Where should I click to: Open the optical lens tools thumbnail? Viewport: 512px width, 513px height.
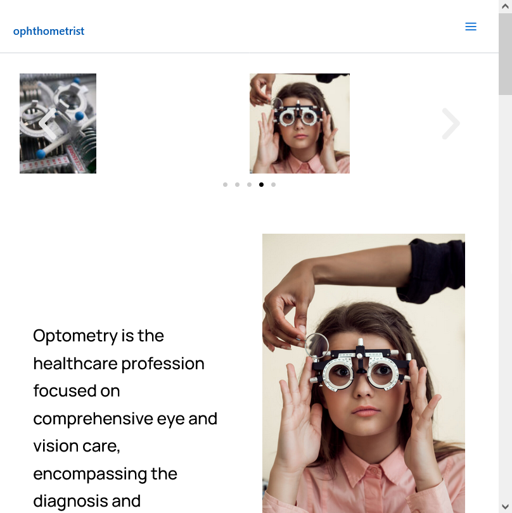click(x=58, y=123)
